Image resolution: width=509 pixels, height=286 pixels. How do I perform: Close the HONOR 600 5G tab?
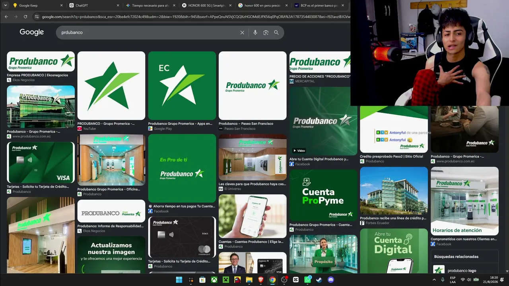point(230,6)
